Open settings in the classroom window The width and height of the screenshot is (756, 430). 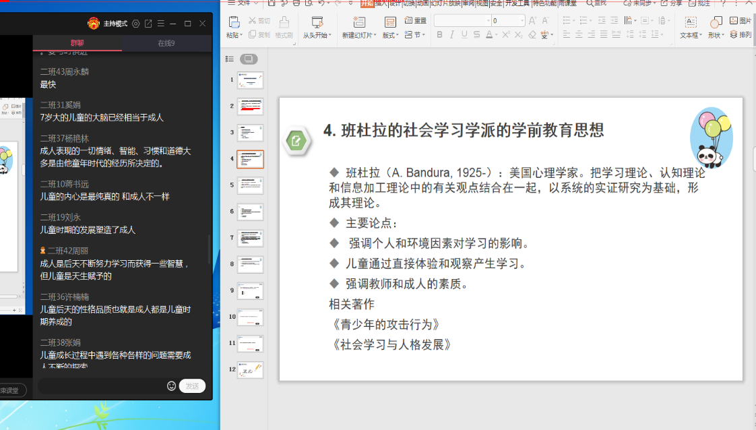[x=136, y=24]
